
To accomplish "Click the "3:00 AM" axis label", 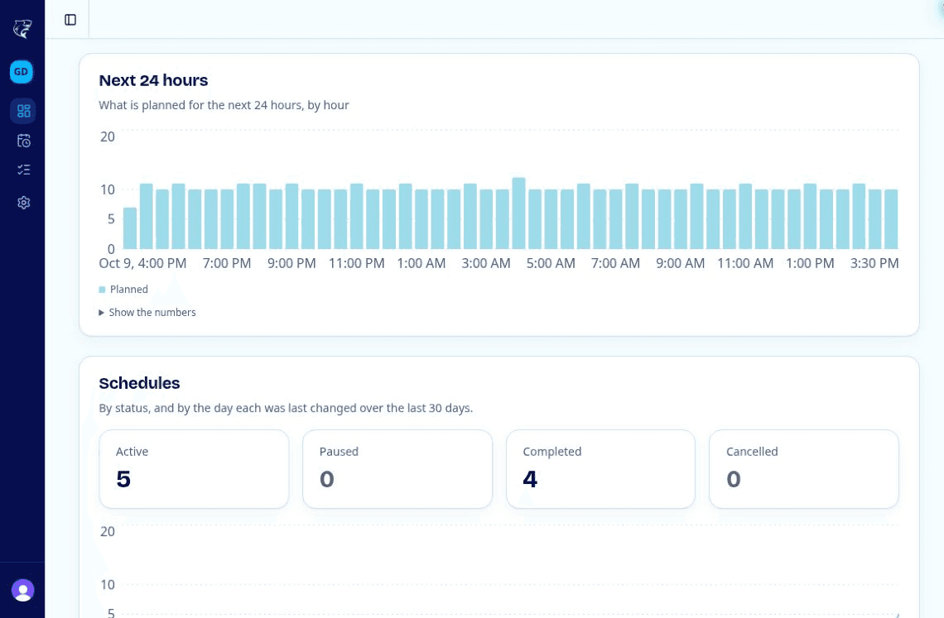I will [x=486, y=264].
